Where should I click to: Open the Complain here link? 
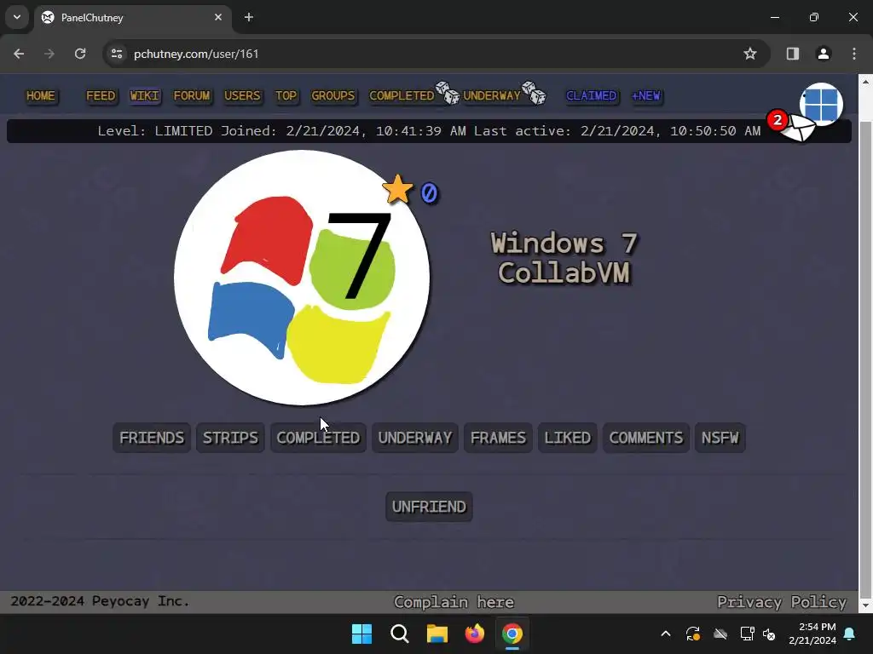(454, 602)
